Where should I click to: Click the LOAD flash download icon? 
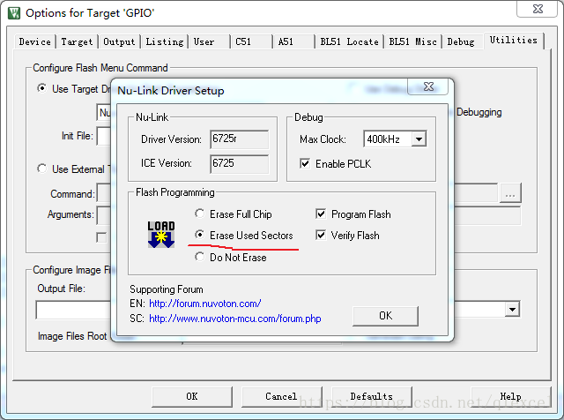pos(161,235)
